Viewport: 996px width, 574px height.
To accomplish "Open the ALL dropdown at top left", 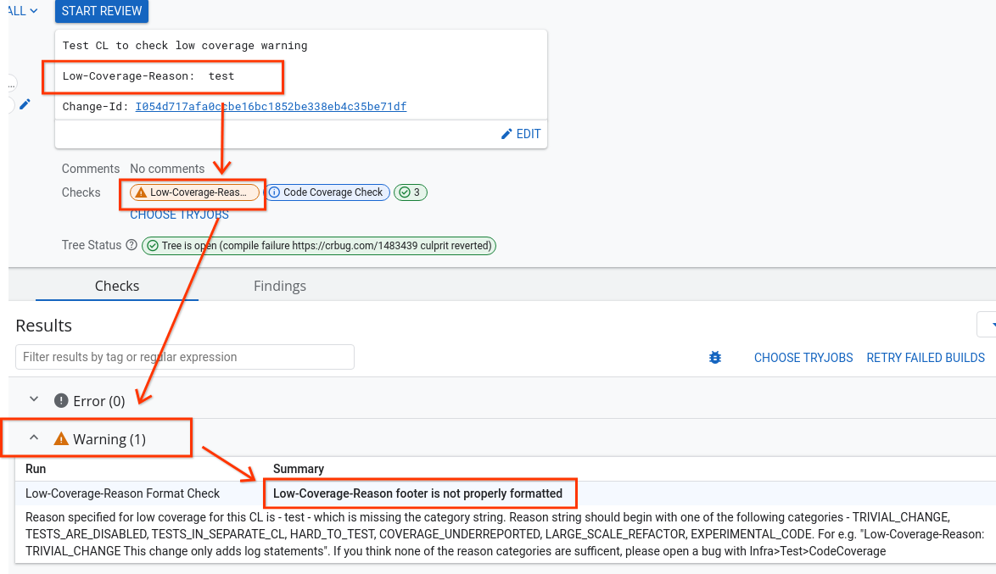I will [23, 11].
